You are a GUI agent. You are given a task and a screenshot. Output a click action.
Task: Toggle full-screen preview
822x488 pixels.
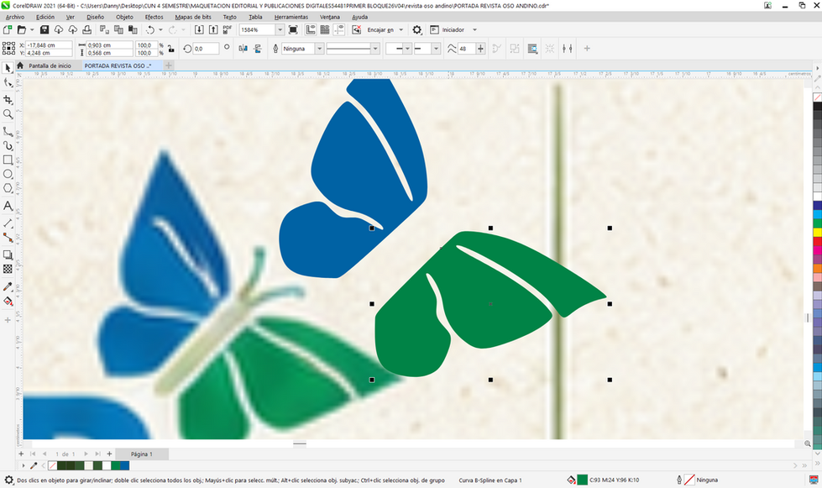tap(293, 30)
